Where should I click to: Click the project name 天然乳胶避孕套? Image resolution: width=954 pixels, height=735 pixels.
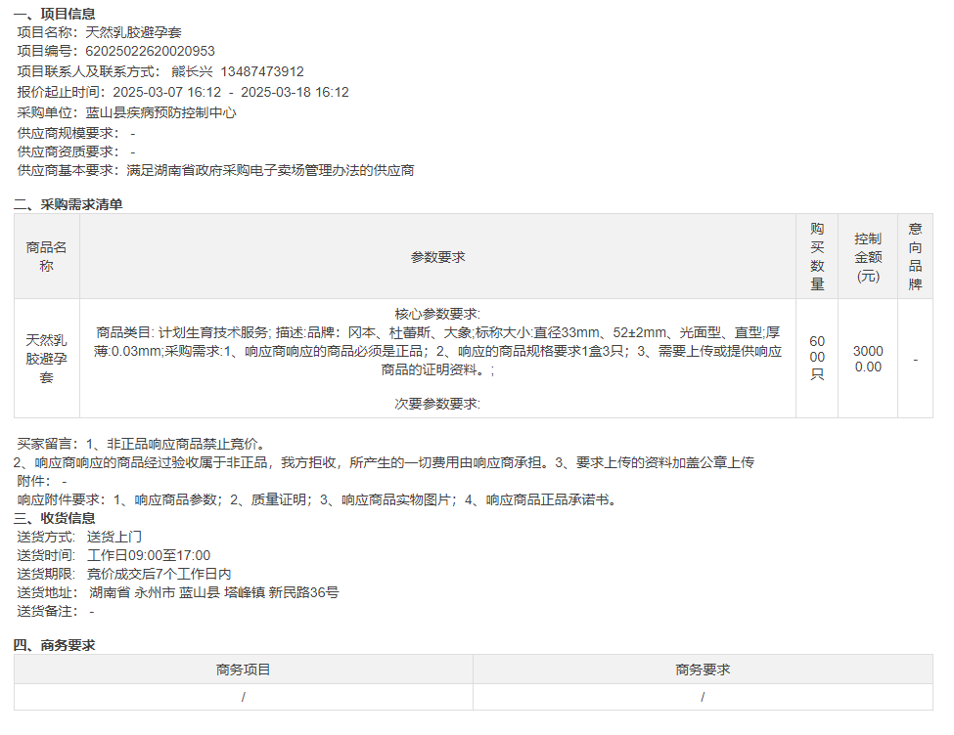pyautogui.click(x=126, y=32)
